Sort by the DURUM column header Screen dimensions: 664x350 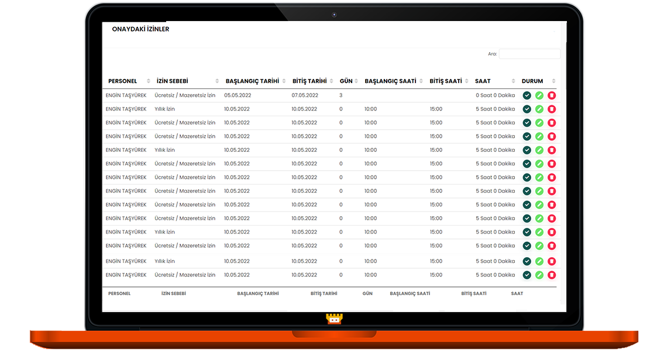[538, 81]
